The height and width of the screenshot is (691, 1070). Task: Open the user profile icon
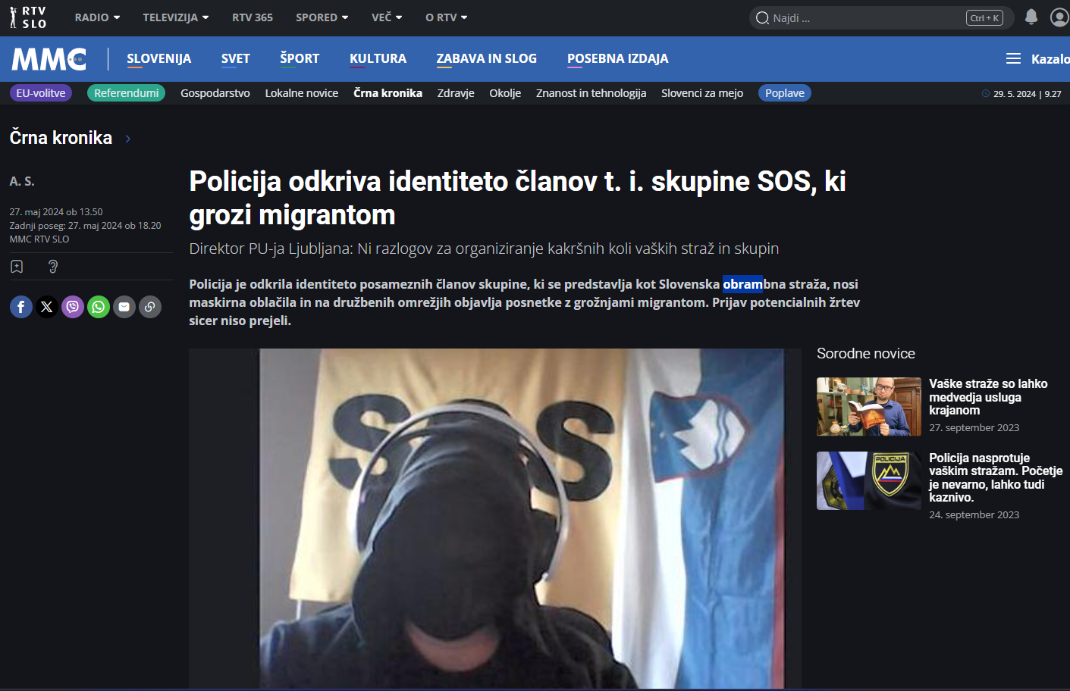click(x=1059, y=17)
